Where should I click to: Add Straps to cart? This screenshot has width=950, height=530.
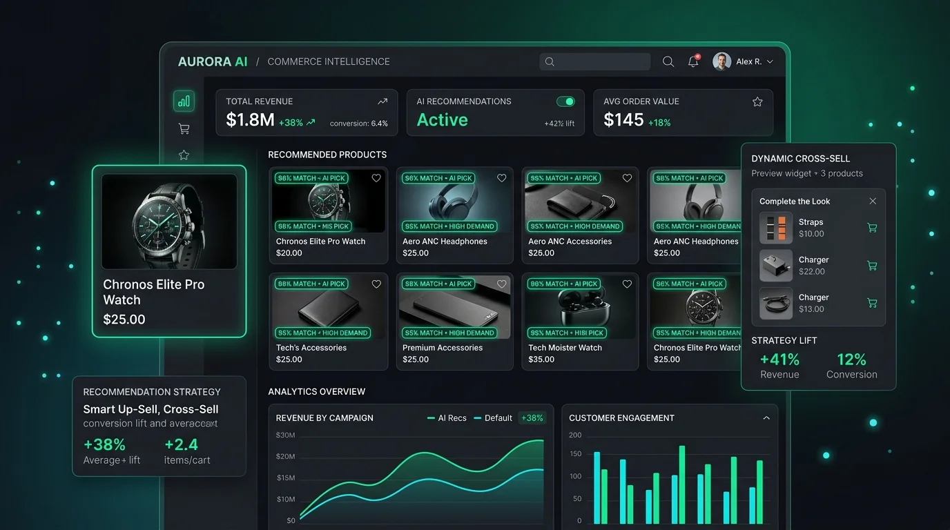(x=872, y=228)
